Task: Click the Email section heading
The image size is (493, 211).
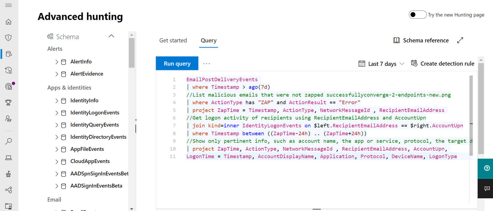Action: (54, 200)
